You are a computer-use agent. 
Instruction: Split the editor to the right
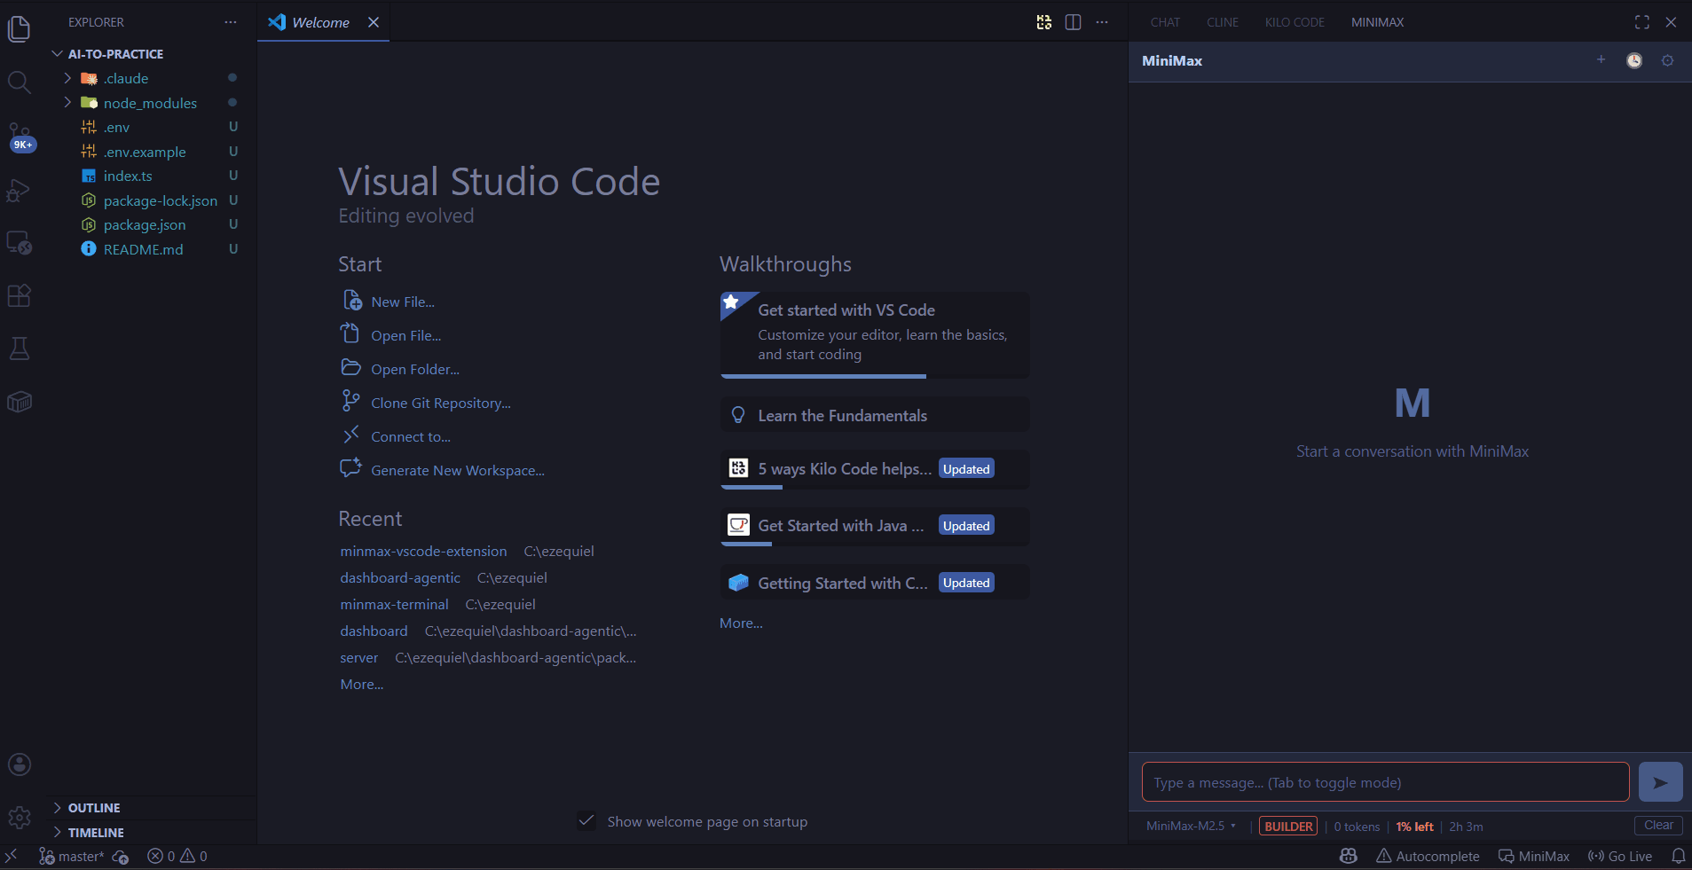pos(1073,22)
